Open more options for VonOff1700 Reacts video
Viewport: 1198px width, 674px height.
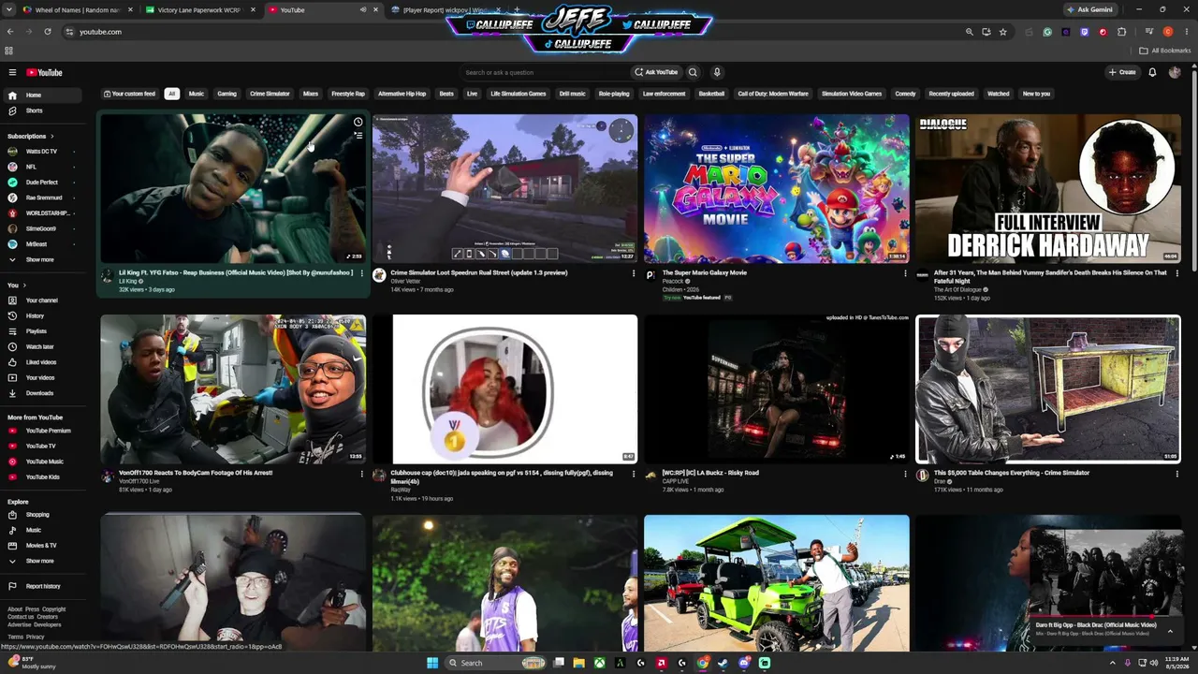tap(362, 474)
